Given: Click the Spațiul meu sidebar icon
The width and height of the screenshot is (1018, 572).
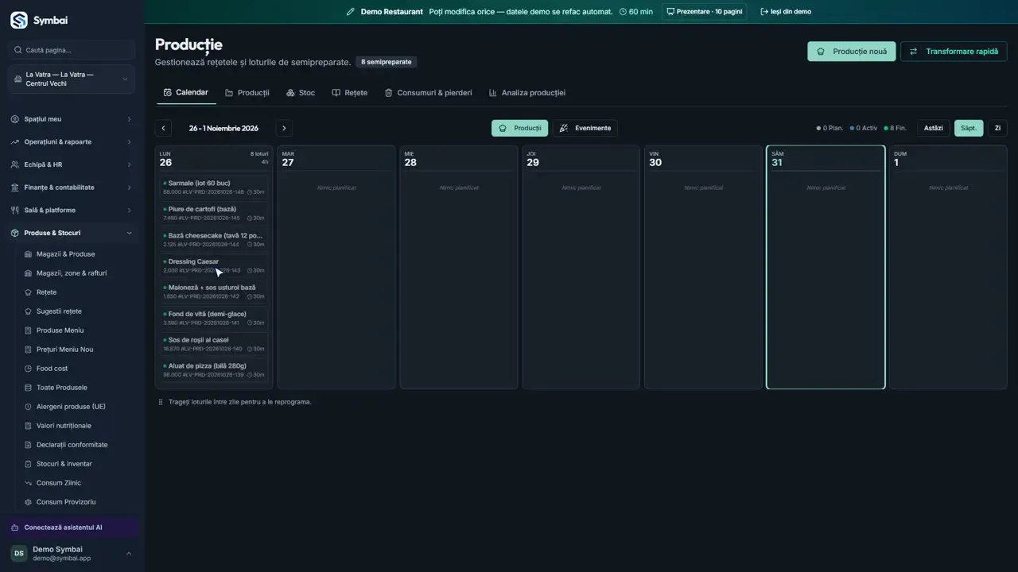Looking at the screenshot, I should click(15, 119).
